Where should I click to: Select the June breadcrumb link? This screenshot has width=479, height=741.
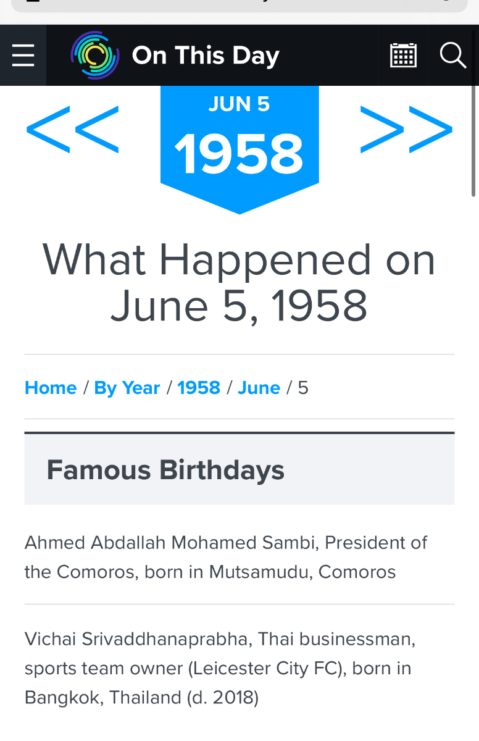click(259, 388)
